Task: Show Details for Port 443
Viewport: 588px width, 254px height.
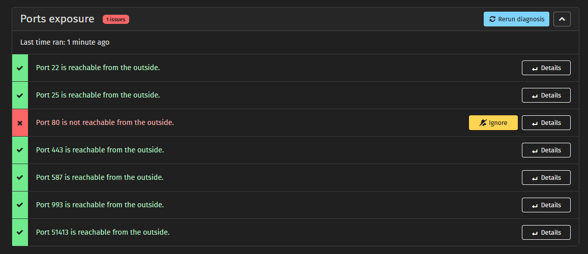Action: (x=546, y=150)
